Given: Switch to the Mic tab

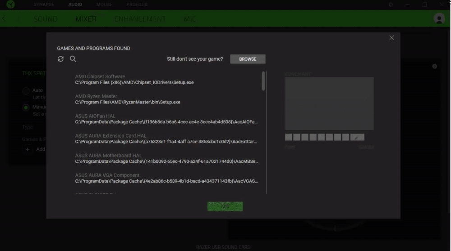Looking at the screenshot, I should coord(189,19).
